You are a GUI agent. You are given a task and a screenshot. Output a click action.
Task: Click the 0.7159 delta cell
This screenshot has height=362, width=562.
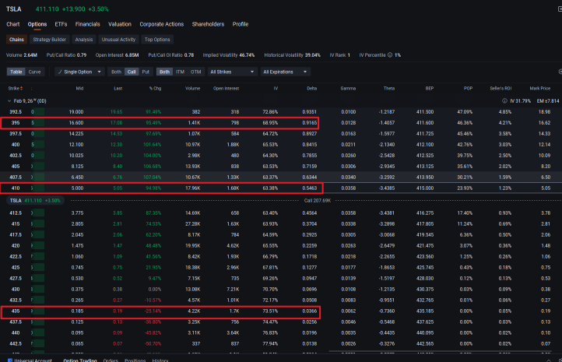[x=309, y=167]
